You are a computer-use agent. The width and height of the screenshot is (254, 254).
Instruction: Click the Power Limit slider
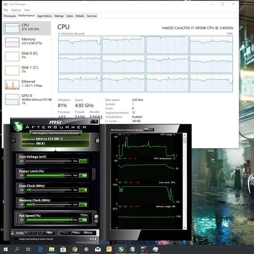49,175
